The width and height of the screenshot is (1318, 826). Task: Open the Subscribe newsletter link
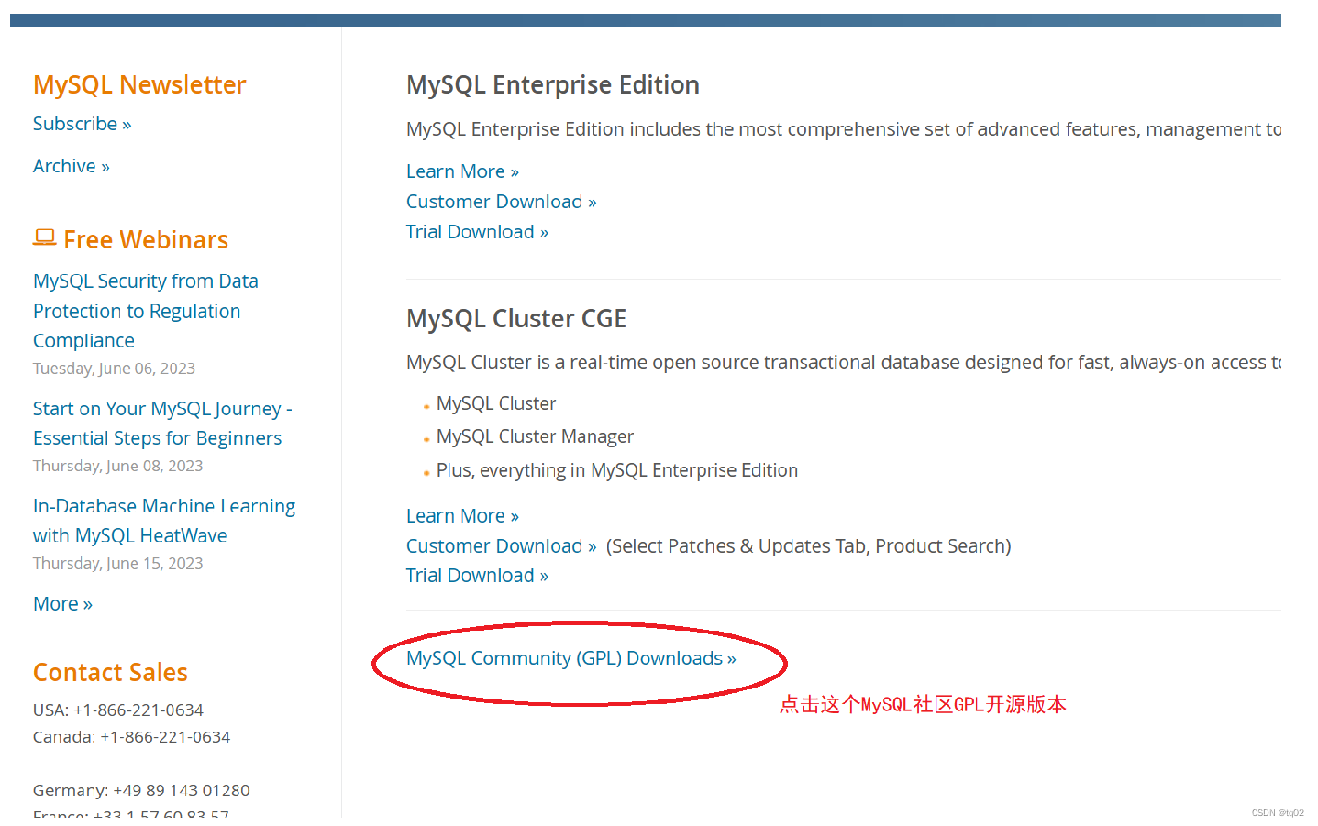[82, 124]
